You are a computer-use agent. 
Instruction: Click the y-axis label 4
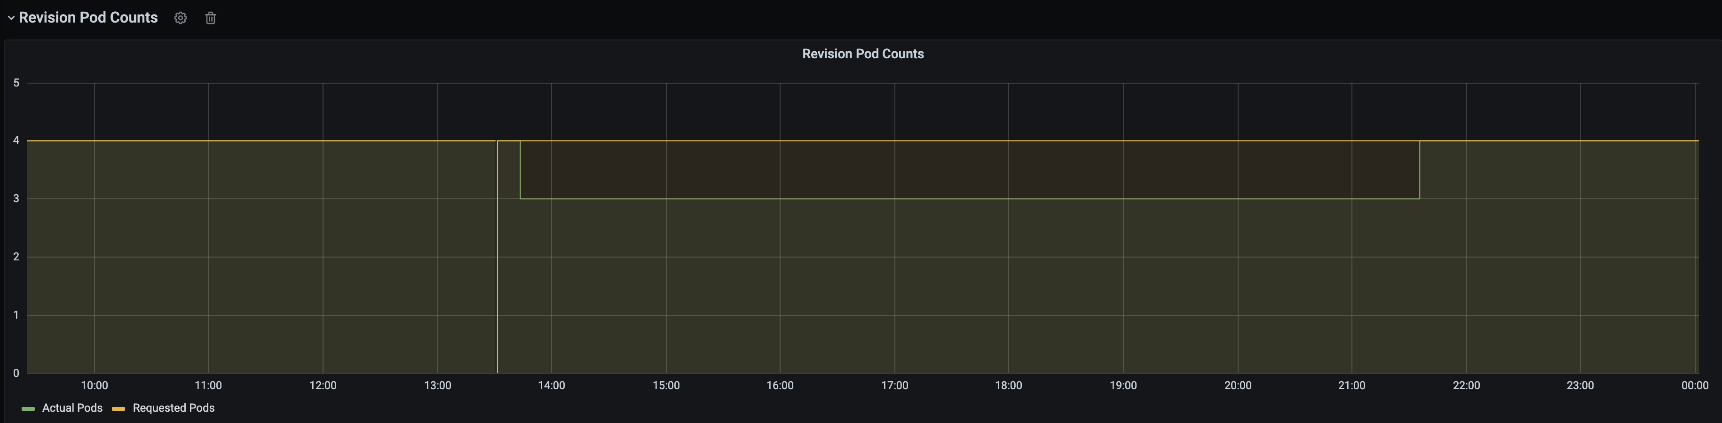tap(16, 141)
